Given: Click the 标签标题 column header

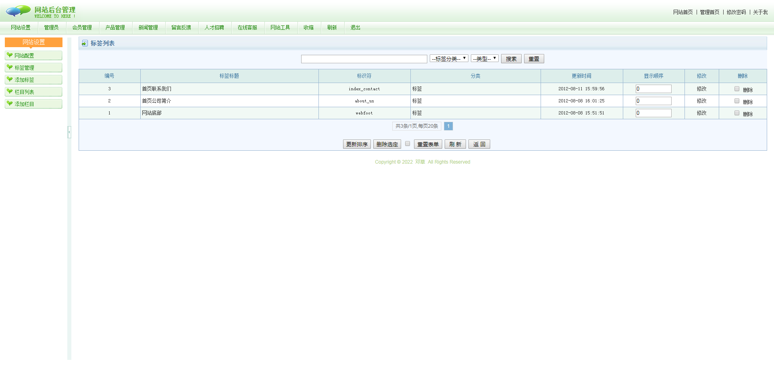Looking at the screenshot, I should click(x=229, y=76).
